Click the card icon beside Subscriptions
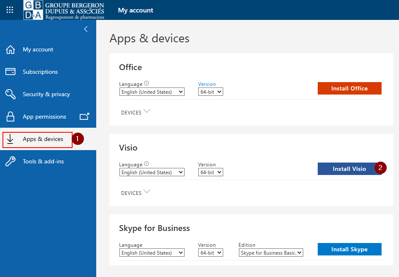 (x=10, y=72)
